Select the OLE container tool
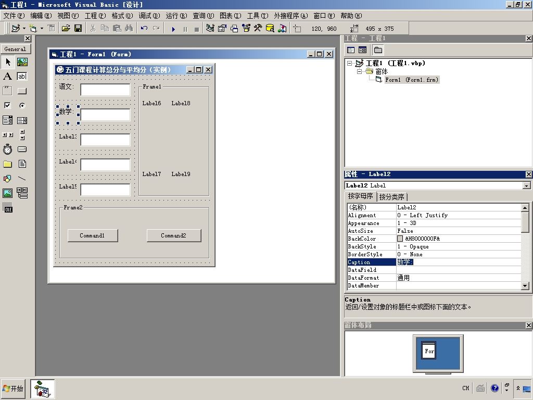This screenshot has height=400, width=533. tap(7, 207)
